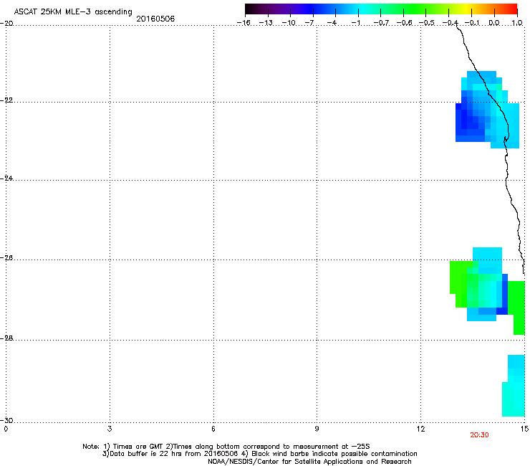Click the -0.6 color bar tick label
Image resolution: width=530 pixels, height=466 pixels.
pos(404,23)
